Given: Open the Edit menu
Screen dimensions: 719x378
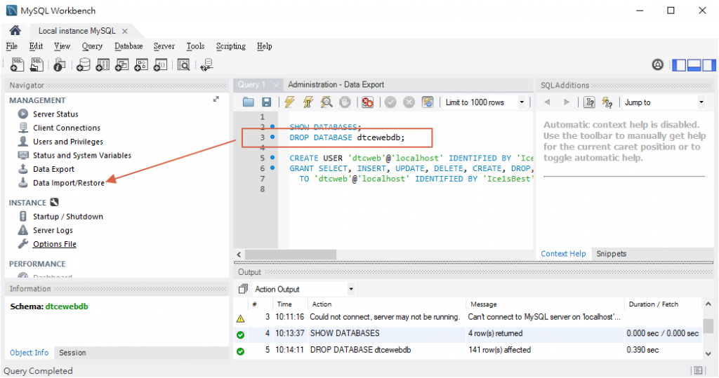Looking at the screenshot, I should [36, 46].
